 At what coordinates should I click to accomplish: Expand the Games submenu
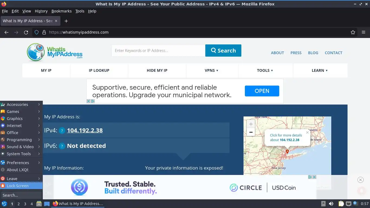point(21,112)
